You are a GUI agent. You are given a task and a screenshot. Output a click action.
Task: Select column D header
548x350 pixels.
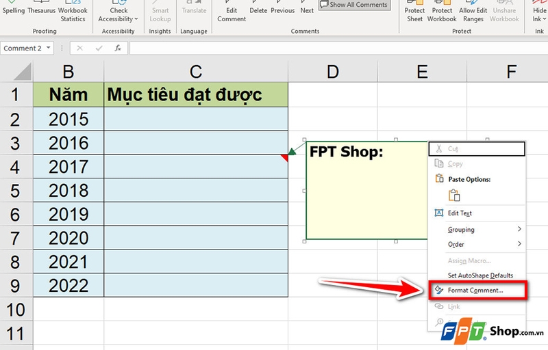click(333, 72)
